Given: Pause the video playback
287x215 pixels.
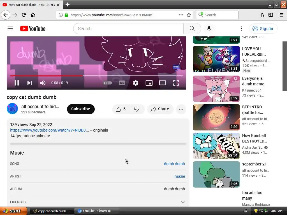Looking at the screenshot, I should 17,83.
